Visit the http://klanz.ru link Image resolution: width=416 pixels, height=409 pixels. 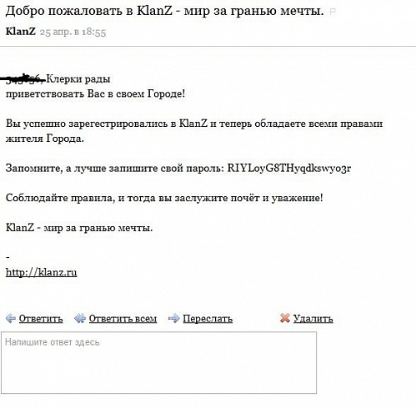point(41,272)
